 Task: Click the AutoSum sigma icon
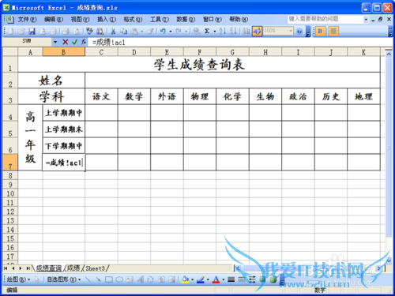(207, 32)
